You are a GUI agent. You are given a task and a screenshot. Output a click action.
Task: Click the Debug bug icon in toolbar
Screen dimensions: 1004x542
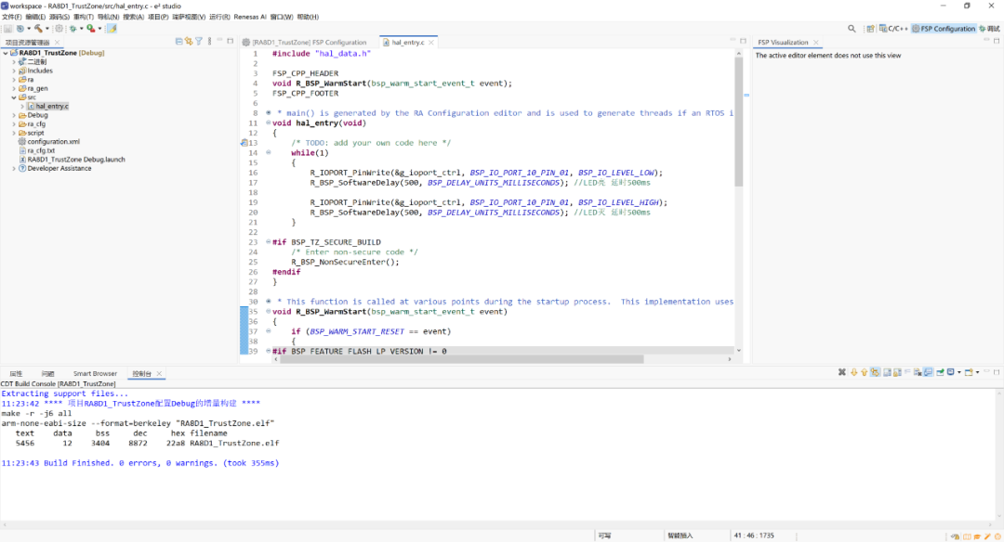(73, 28)
